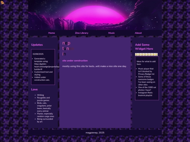
Task: Select the 'Updates' sidebar heading
Action: tap(37, 45)
